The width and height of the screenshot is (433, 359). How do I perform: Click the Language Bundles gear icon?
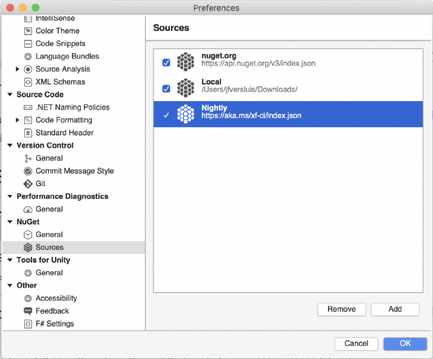(x=28, y=56)
